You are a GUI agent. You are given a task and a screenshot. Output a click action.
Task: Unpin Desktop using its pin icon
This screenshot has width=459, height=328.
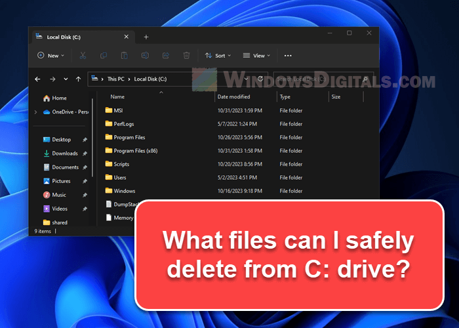point(85,140)
